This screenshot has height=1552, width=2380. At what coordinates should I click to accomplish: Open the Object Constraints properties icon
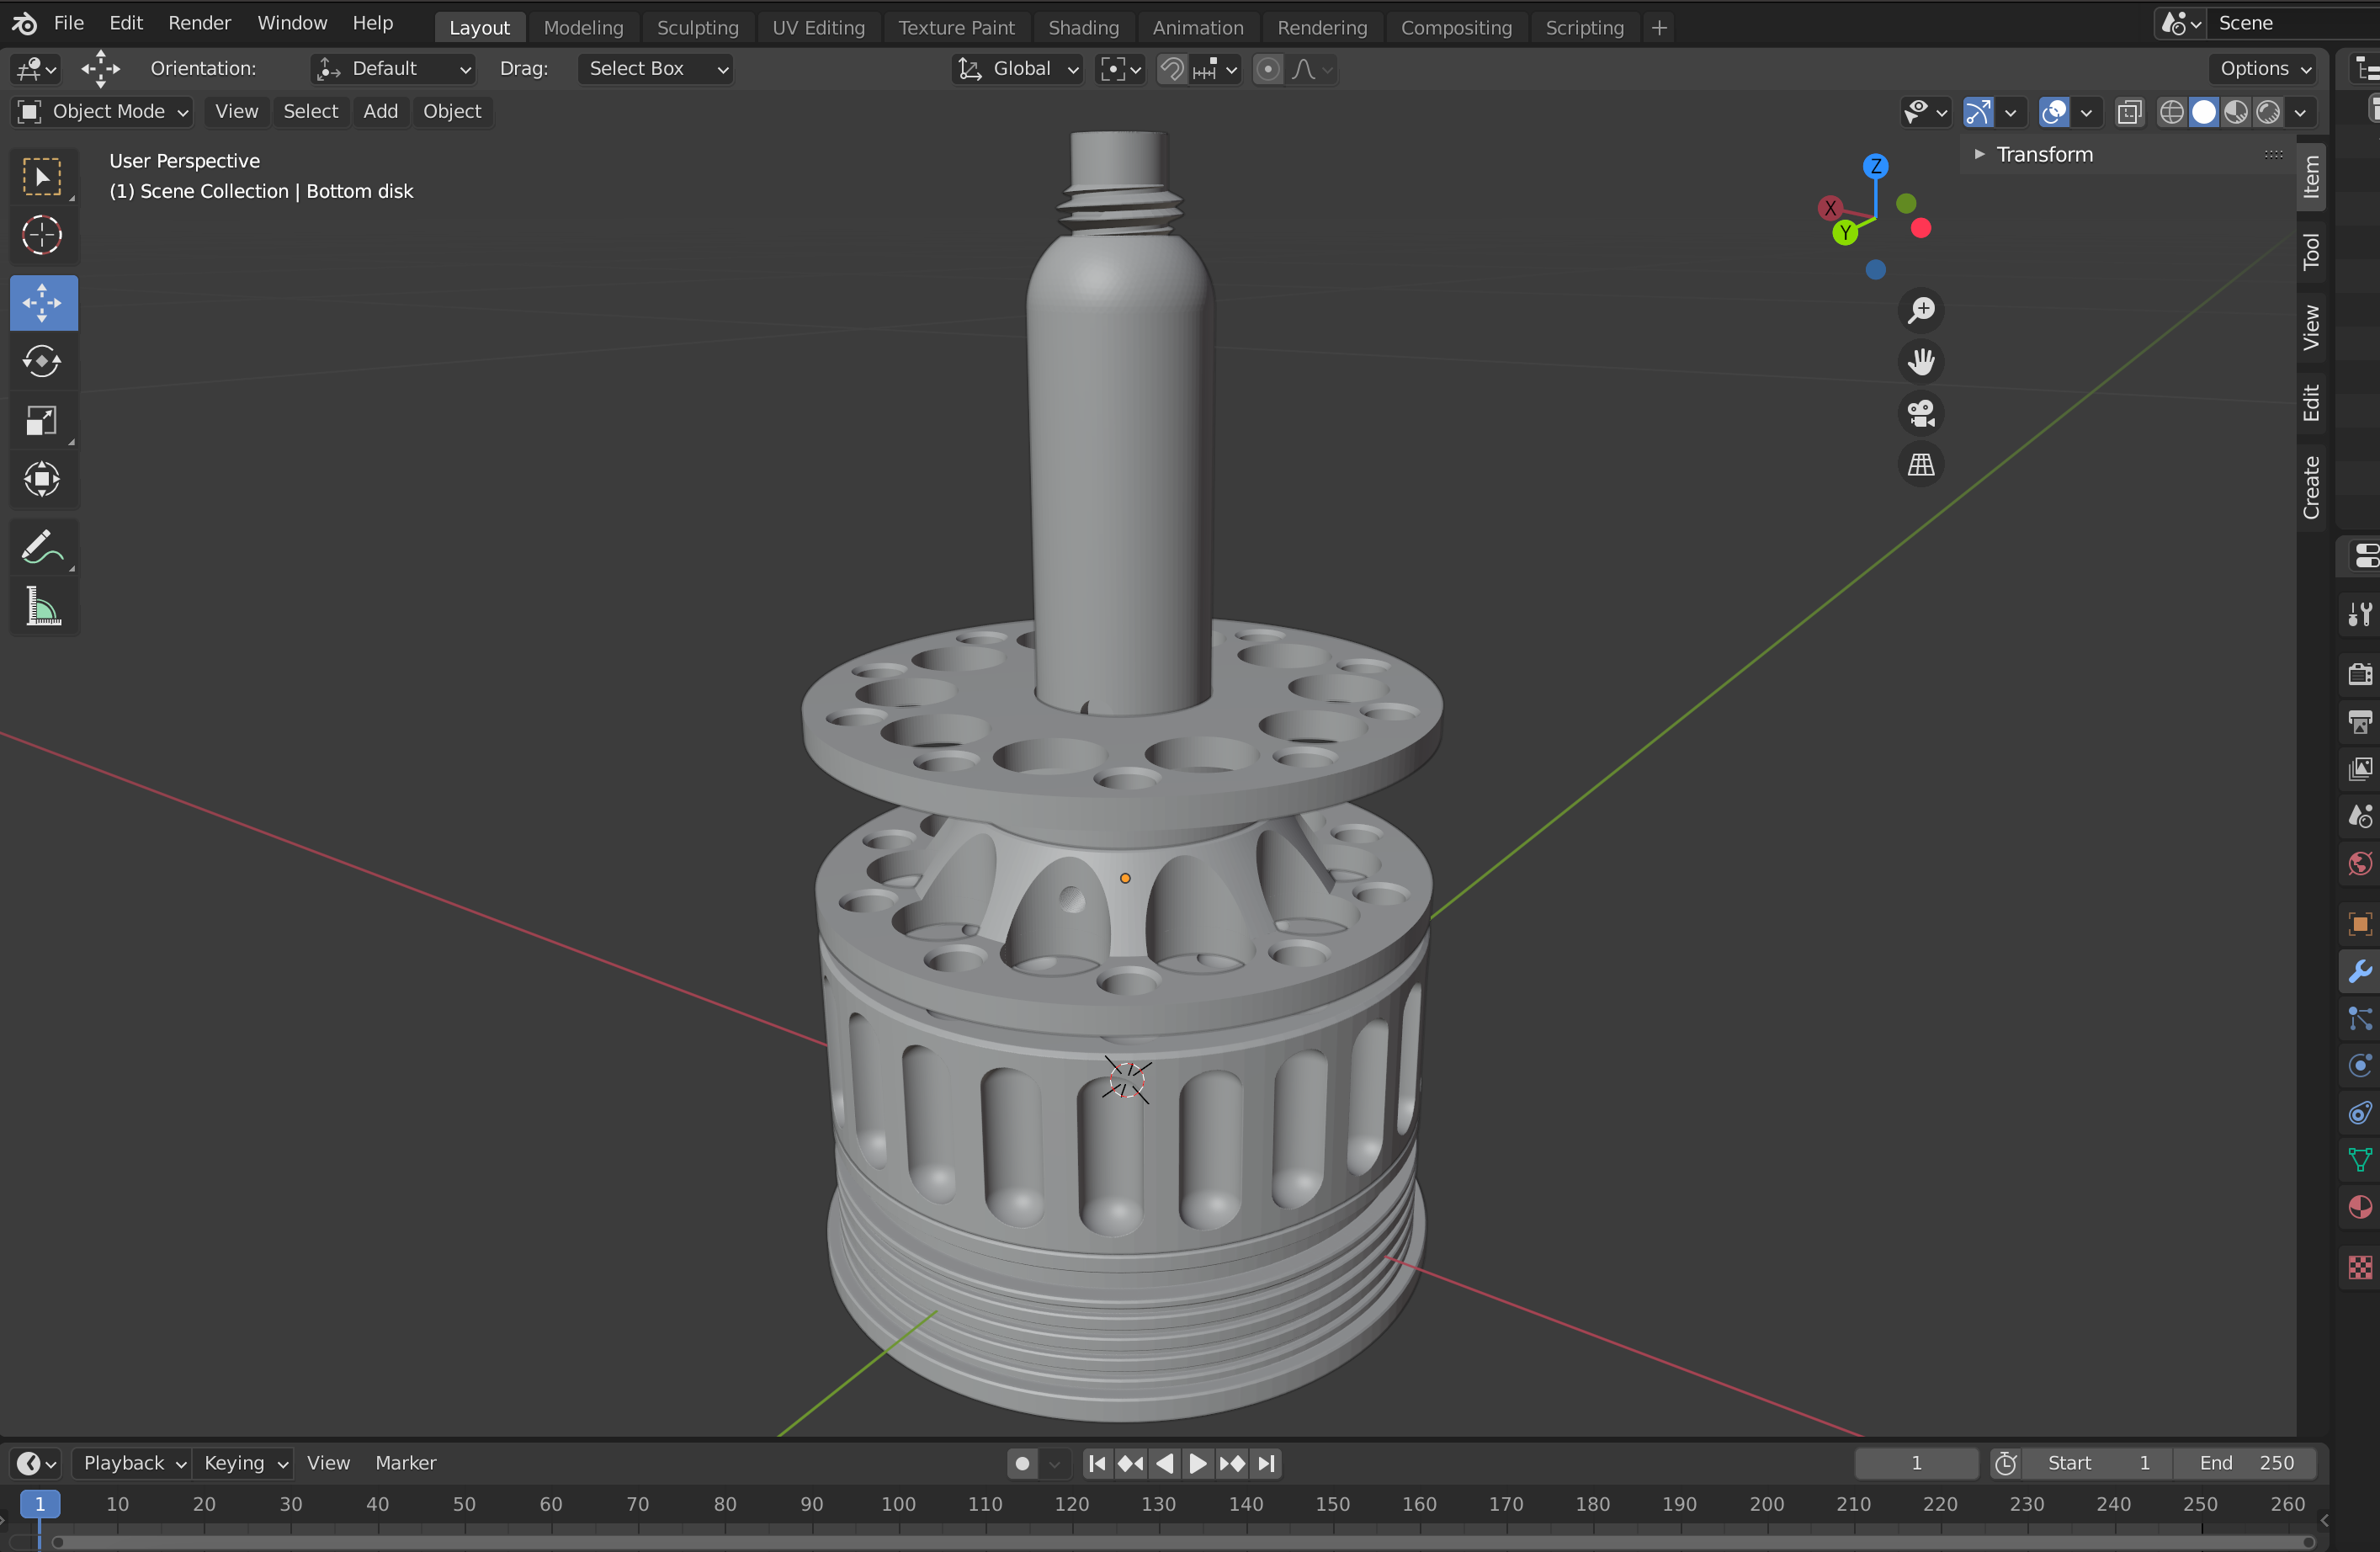coord(2360,1113)
